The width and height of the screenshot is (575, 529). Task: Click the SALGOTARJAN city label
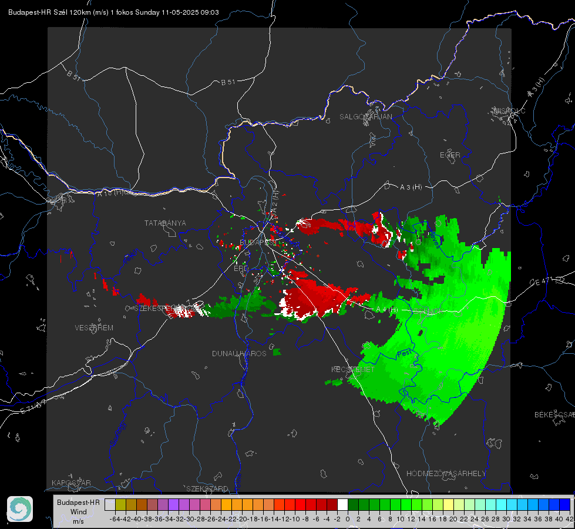(365, 117)
